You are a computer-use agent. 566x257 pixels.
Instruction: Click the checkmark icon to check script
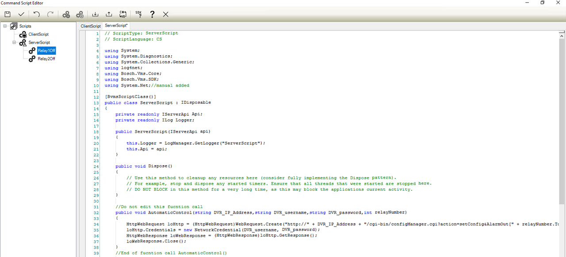coord(21,14)
